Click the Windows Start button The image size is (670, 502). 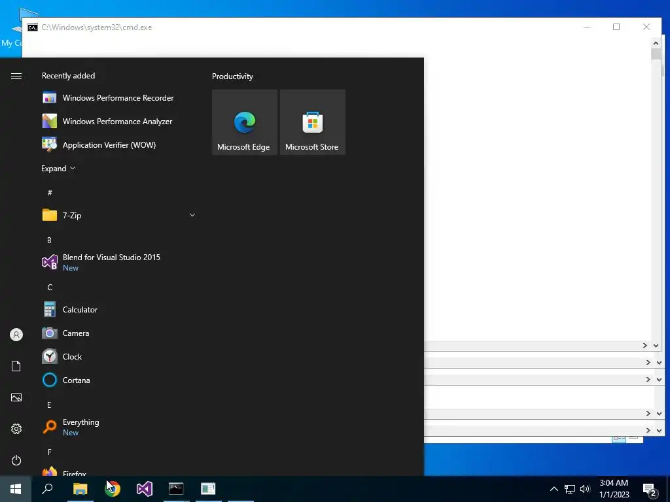pos(16,489)
